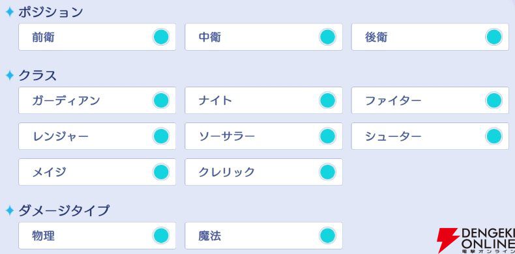The height and width of the screenshot is (254, 515).
Task: Click the star icon next to ダメージタイプ
Action: [x=10, y=210]
